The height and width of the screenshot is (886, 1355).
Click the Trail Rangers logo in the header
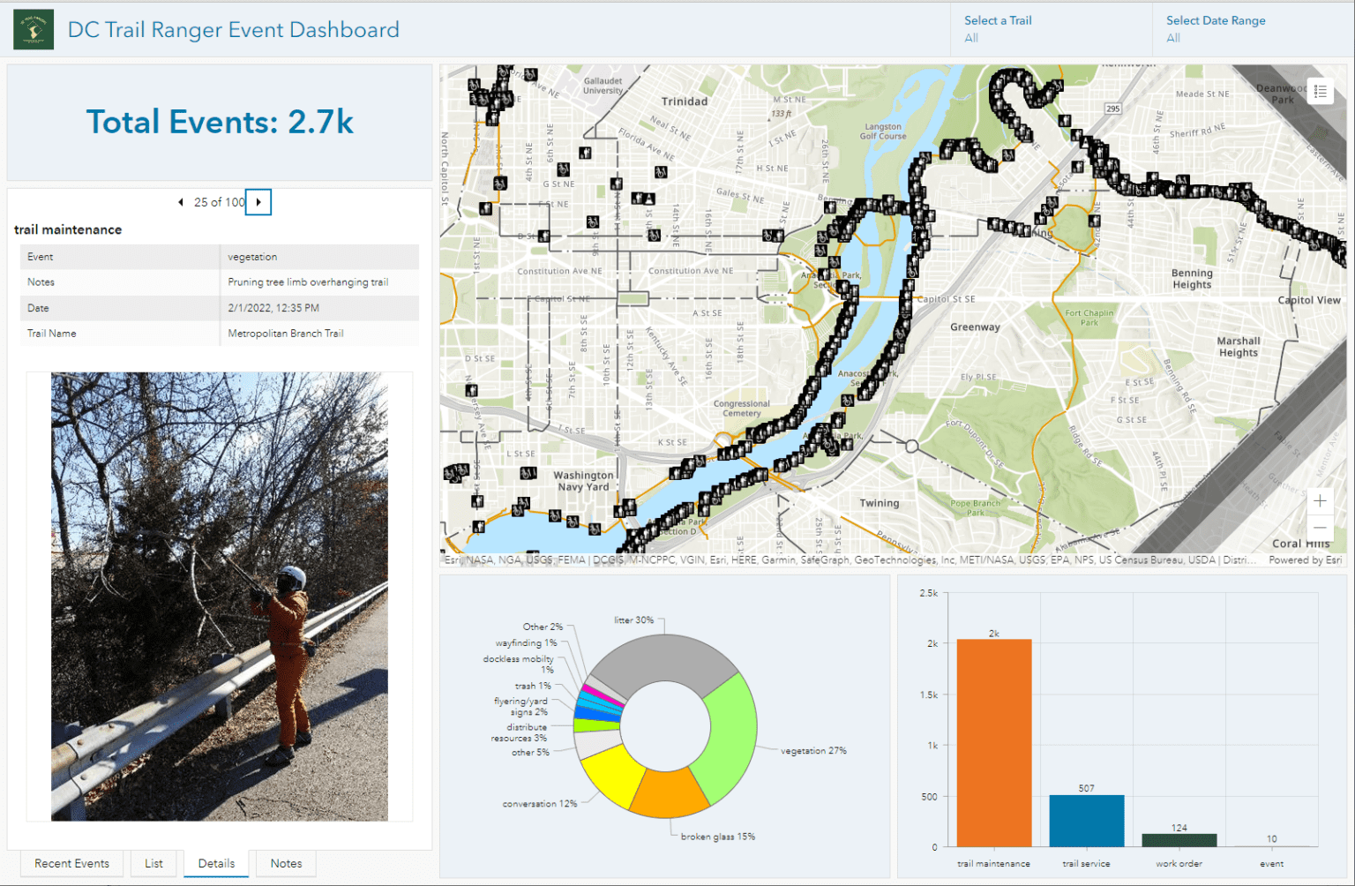click(33, 28)
